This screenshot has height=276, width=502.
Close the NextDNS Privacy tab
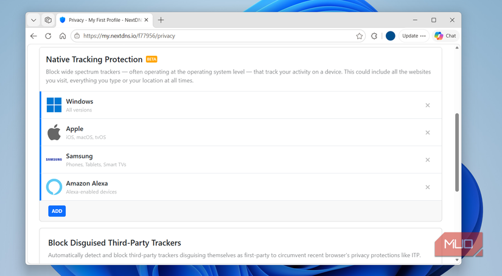146,20
